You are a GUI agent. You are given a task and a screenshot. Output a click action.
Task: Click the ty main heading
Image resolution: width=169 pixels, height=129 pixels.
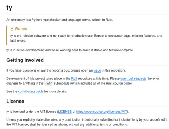9,8
